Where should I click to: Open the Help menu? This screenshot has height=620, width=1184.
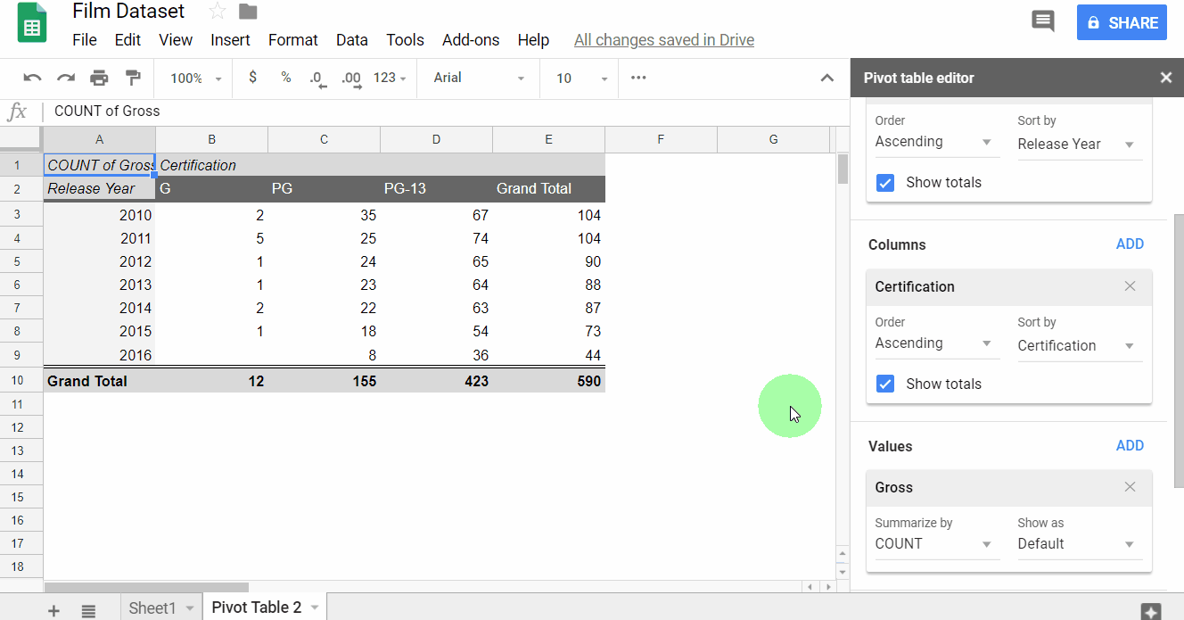(x=533, y=40)
